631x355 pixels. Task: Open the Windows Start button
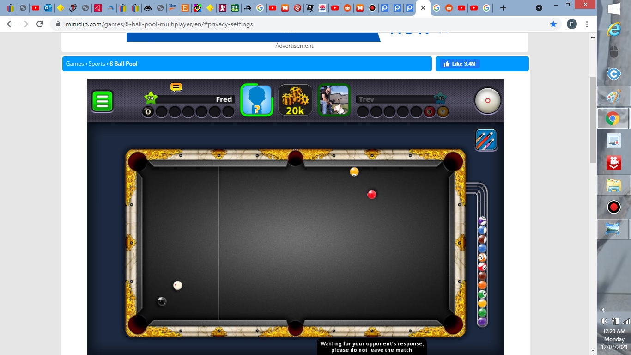point(613,9)
